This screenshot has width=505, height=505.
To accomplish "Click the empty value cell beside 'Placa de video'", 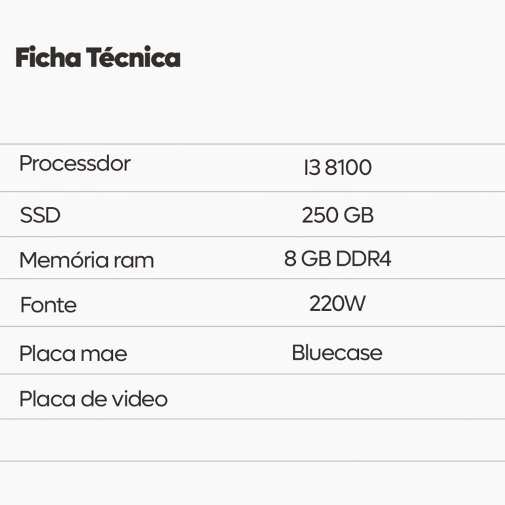I will coord(337,398).
